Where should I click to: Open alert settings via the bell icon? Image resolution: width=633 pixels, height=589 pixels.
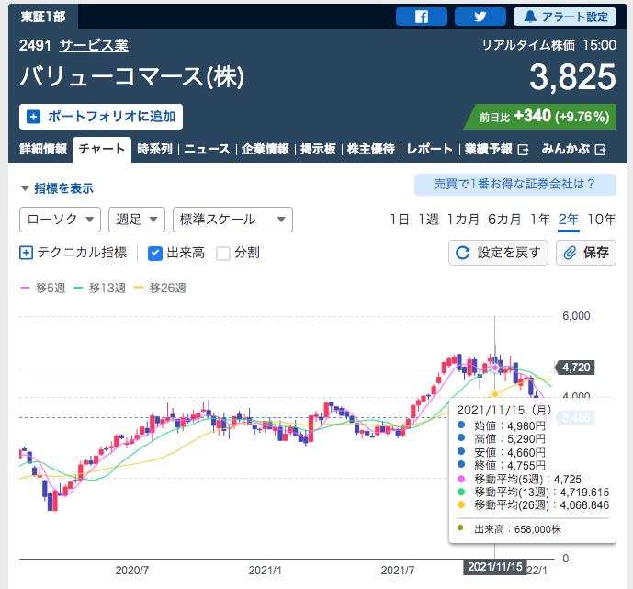click(532, 17)
